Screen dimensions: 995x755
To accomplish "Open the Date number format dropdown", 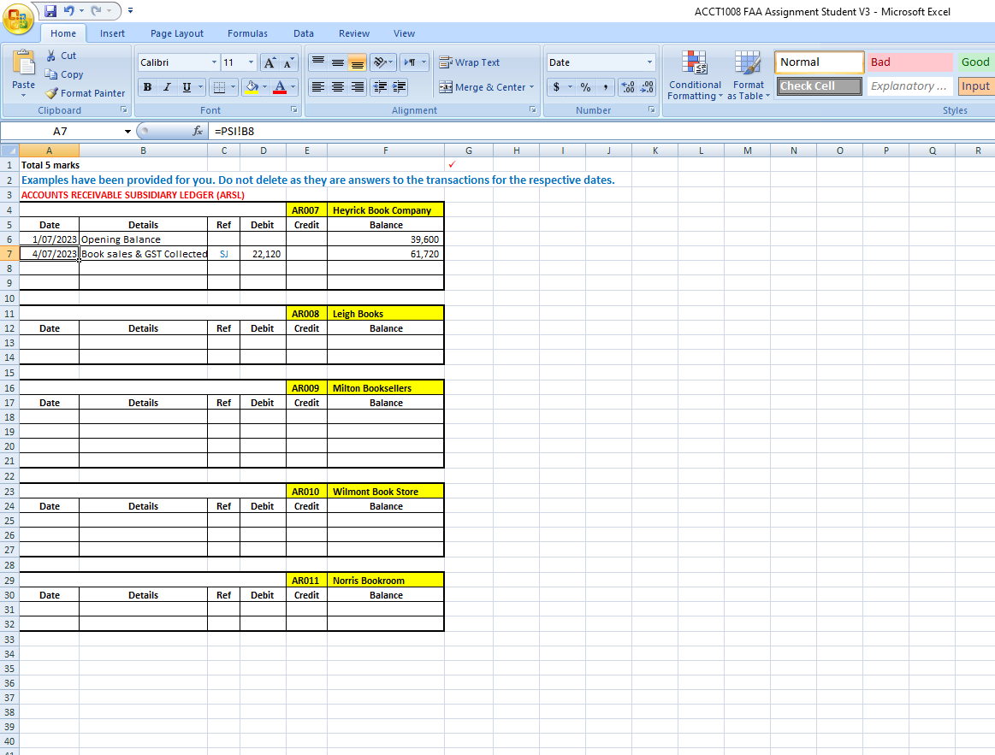I will 649,62.
